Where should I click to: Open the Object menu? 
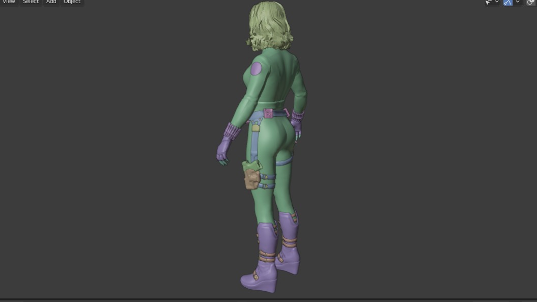point(72,2)
